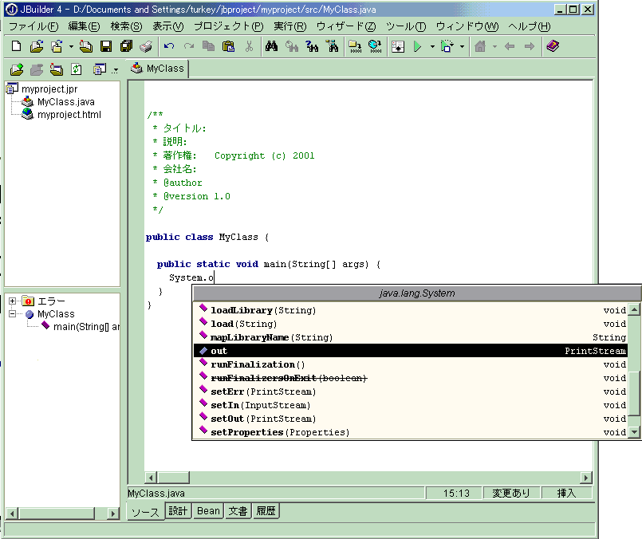Open the ウィザード menu

click(x=345, y=26)
